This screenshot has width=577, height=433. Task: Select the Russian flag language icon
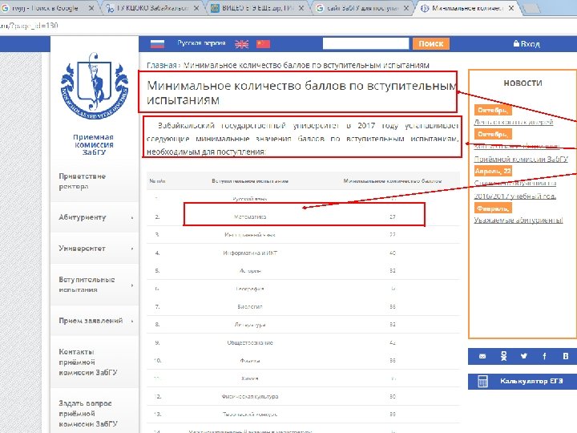click(157, 44)
